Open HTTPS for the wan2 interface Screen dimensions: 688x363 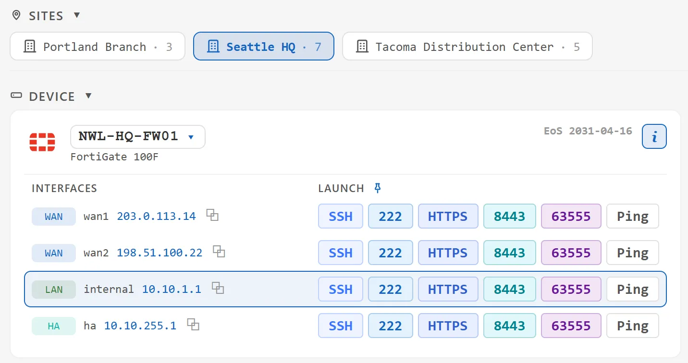[x=448, y=253]
